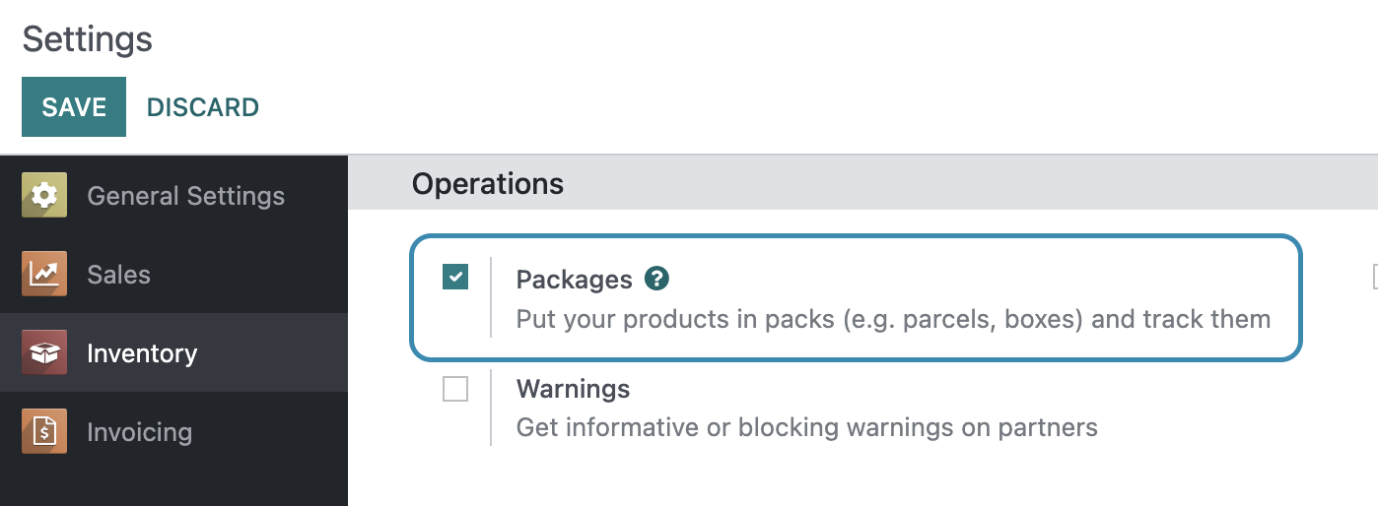Disable the Packages checkbox
This screenshot has width=1378, height=506.
pos(455,278)
